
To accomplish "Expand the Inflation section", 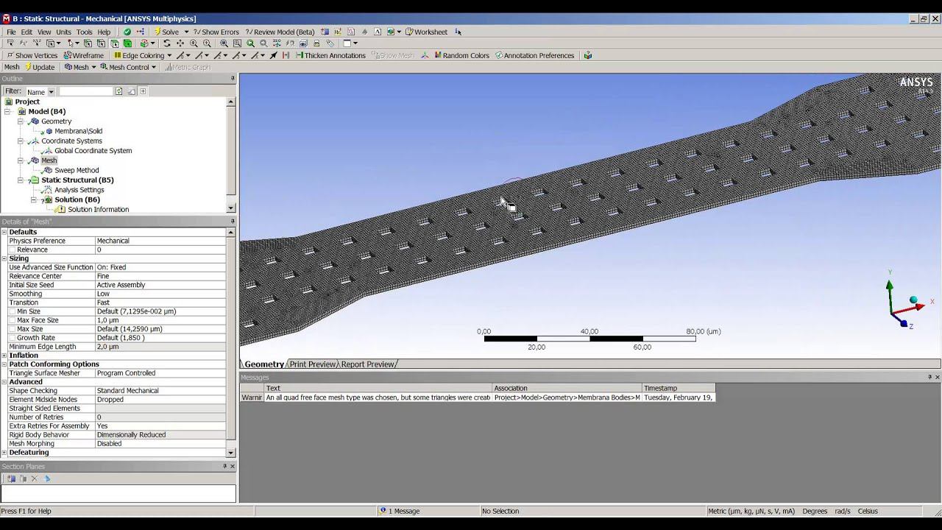I will pos(4,356).
